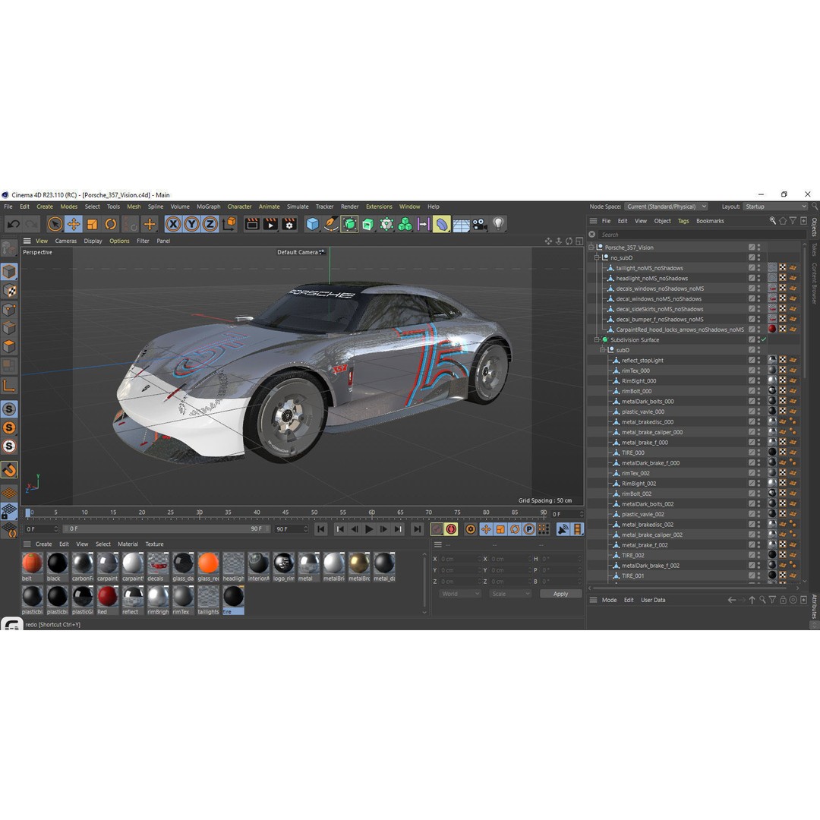
Task: Select Model mode cube in left palette
Action: point(9,271)
